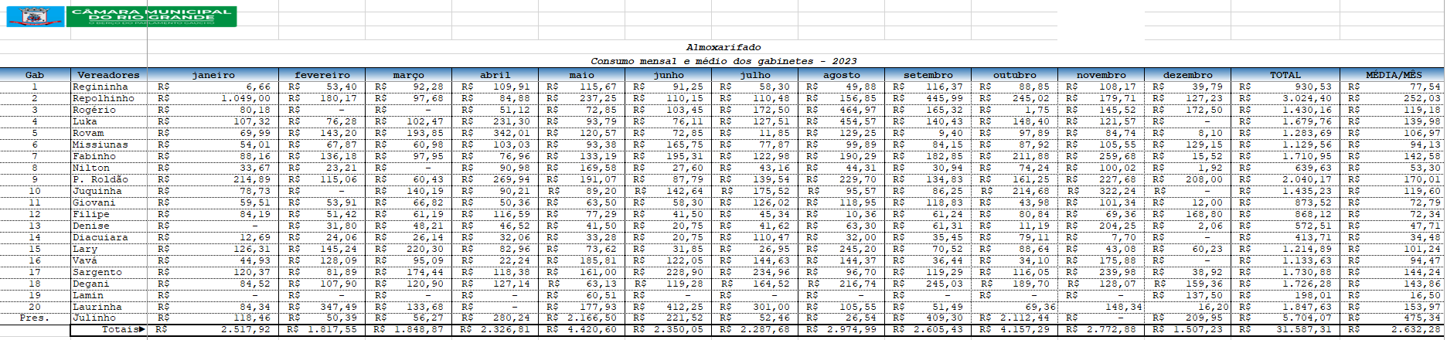Viewport: 1447px width, 340px height.
Task: Select the Repolhinho name cell
Action: point(104,98)
